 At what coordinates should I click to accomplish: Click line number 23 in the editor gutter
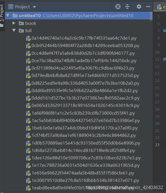click(x=157, y=145)
